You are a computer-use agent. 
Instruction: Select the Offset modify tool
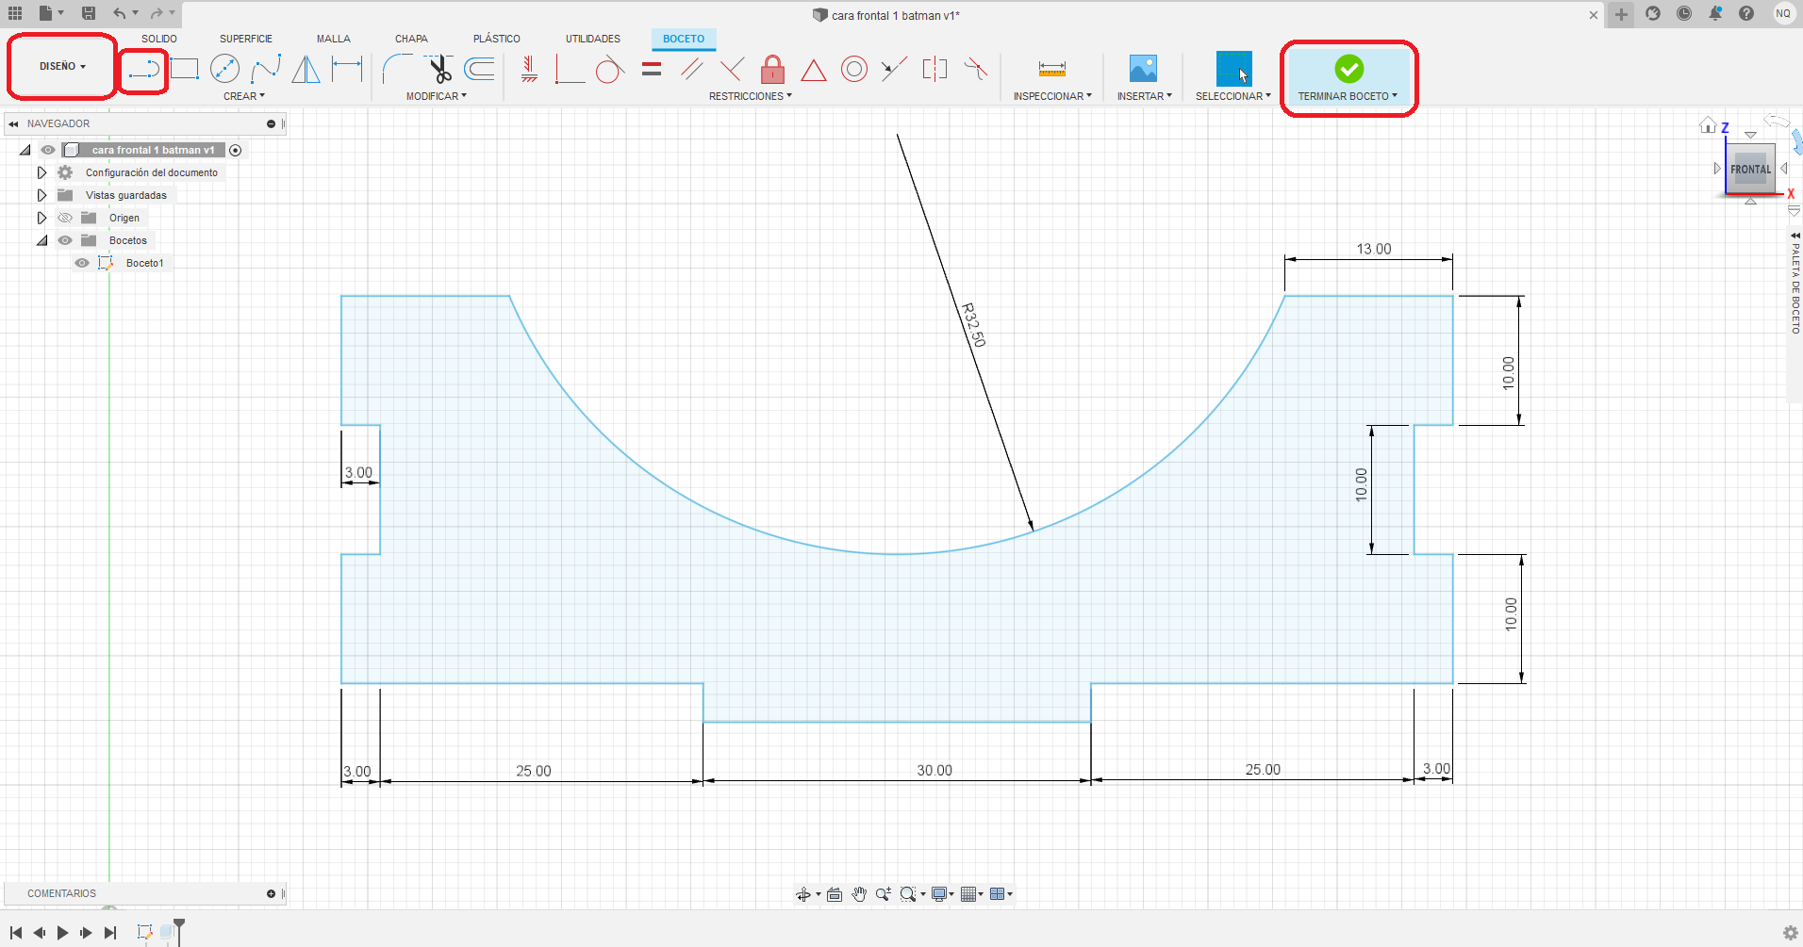point(480,69)
